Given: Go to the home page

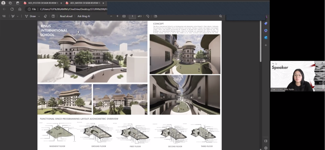Looking at the screenshot, I should 20,9.
